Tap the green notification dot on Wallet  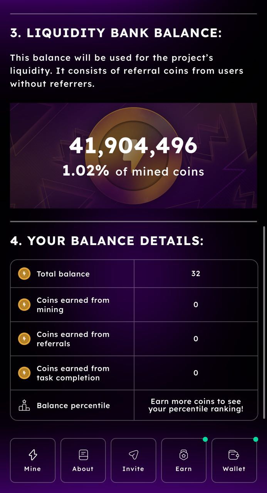coord(256,438)
